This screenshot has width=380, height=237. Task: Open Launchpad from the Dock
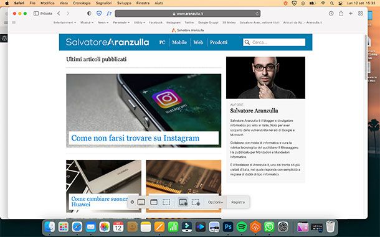(64, 227)
